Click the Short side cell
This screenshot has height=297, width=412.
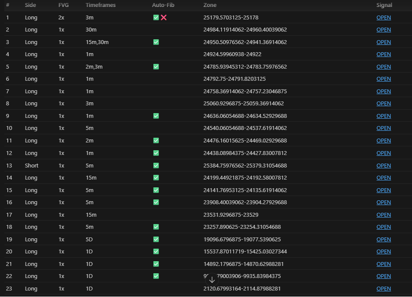[x=32, y=165]
